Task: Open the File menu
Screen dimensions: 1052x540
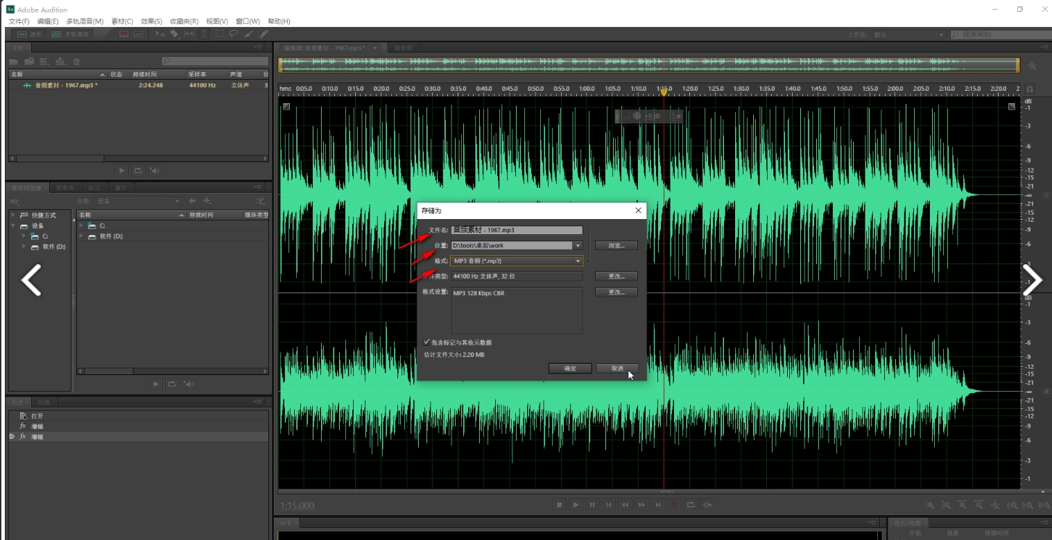Action: [19, 21]
